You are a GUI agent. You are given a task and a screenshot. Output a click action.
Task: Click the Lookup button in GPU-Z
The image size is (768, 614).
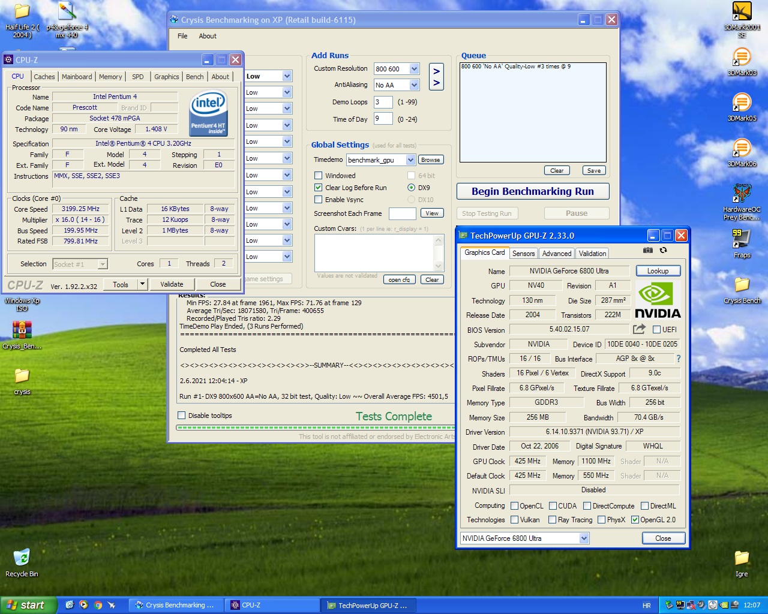[x=658, y=271]
